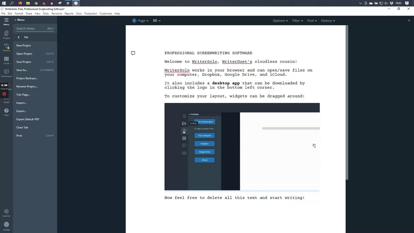The height and width of the screenshot is (233, 414).
Task: Choose Close Tab entry
Action: tap(35, 128)
